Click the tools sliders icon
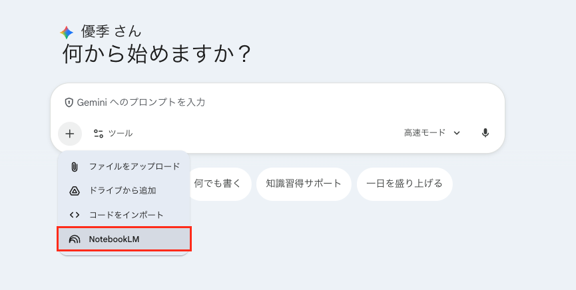576x290 pixels. click(x=99, y=133)
